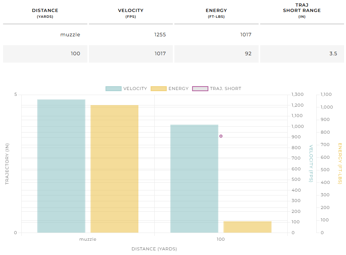This screenshot has width=346, height=255.
Task: Click the TRAJ. SHORT legend text label
Action: (x=225, y=88)
